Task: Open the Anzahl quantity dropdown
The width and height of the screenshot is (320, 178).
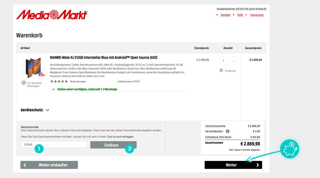Action: (228, 61)
